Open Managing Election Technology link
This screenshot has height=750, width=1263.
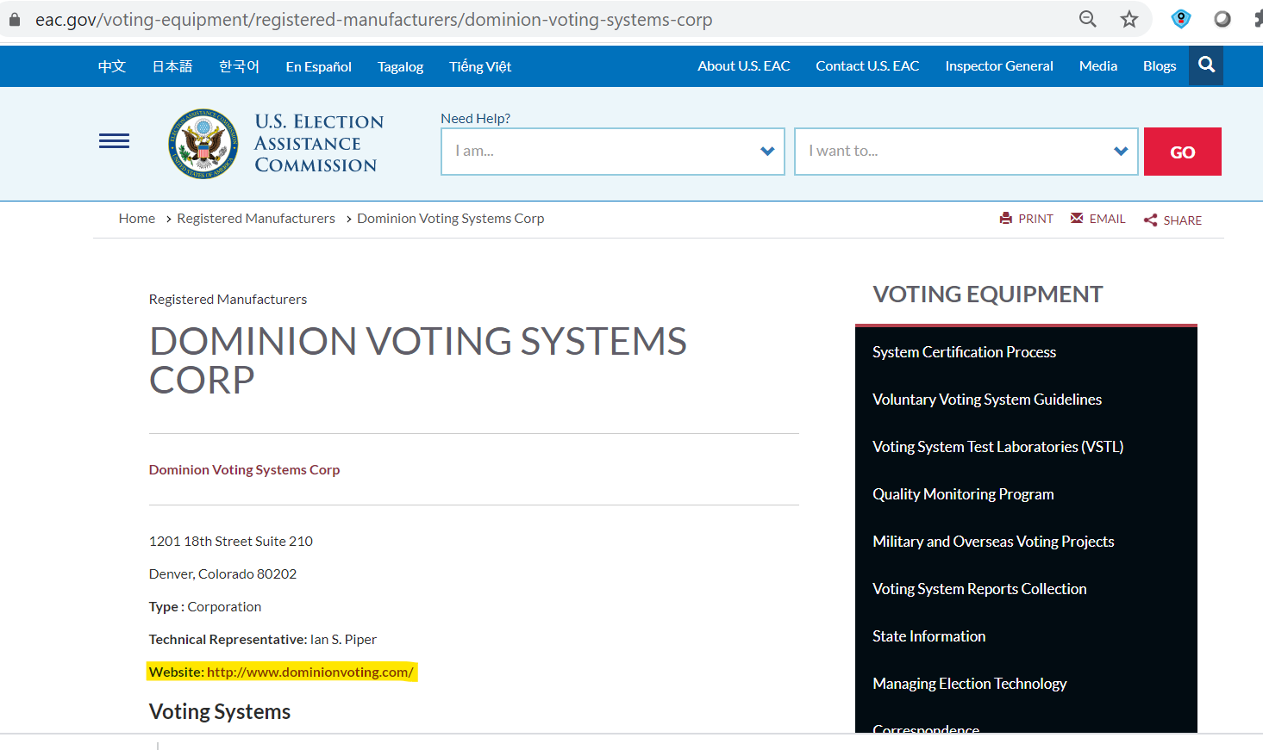pyautogui.click(x=969, y=684)
